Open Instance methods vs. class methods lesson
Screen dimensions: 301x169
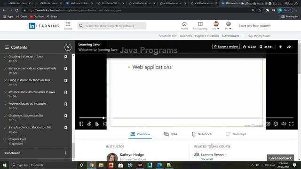point(32,69)
